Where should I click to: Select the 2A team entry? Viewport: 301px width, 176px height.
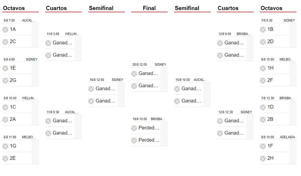pyautogui.click(x=17, y=119)
